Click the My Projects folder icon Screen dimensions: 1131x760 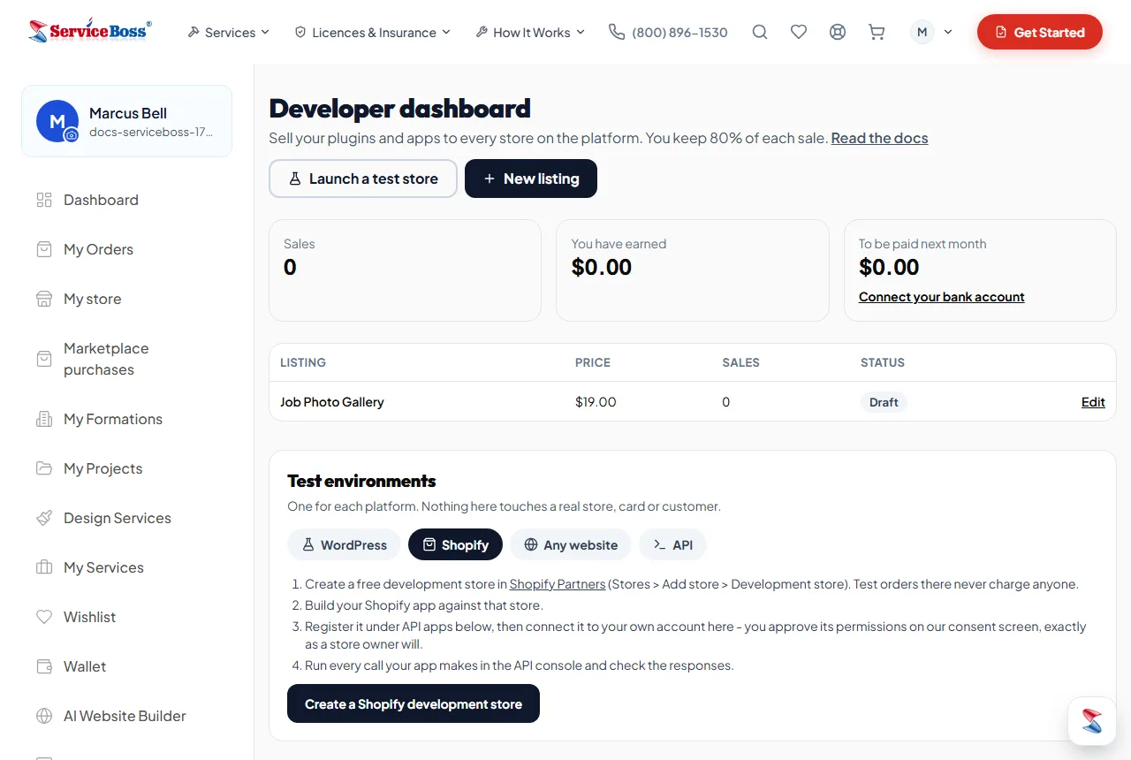[44, 468]
